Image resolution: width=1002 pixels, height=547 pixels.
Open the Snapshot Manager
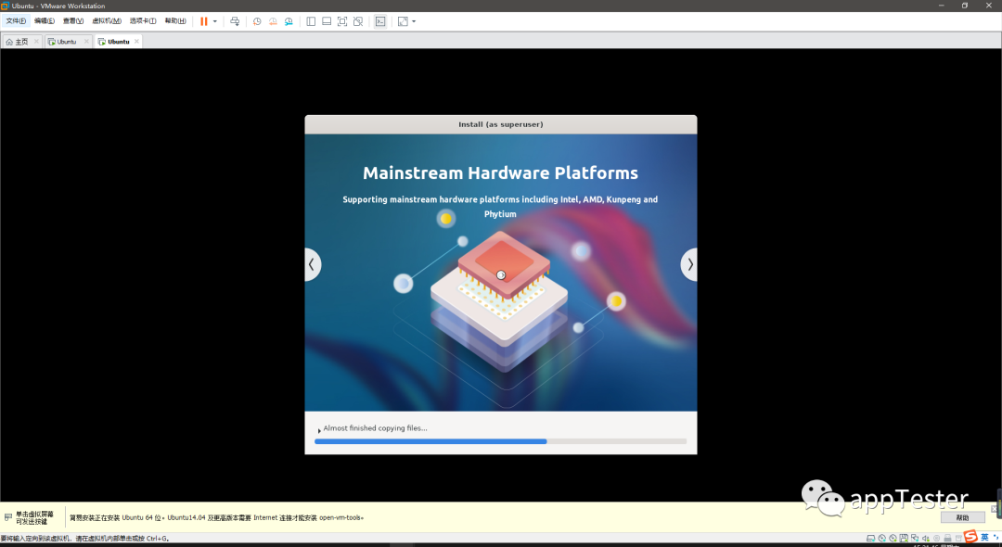288,20
